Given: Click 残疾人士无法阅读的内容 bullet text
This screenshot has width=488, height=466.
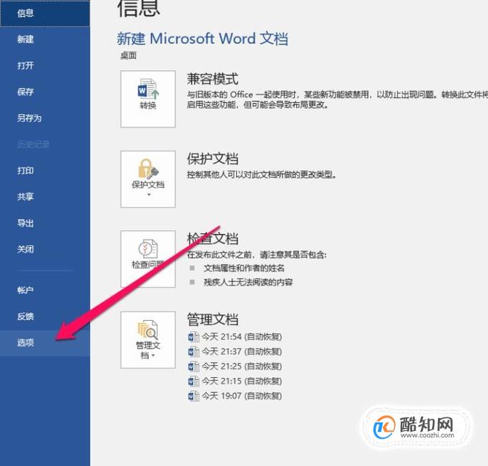Looking at the screenshot, I should point(248,282).
